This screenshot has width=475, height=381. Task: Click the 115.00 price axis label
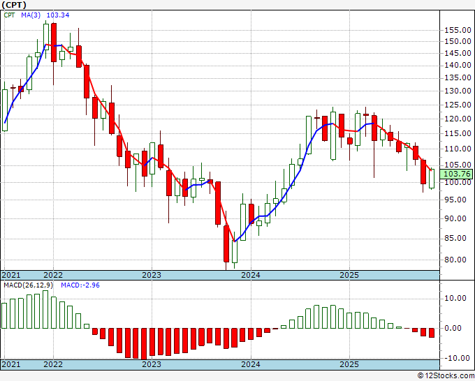tap(458, 133)
